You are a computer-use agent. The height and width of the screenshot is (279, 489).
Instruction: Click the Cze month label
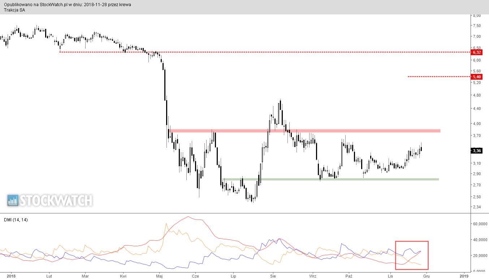(196, 276)
